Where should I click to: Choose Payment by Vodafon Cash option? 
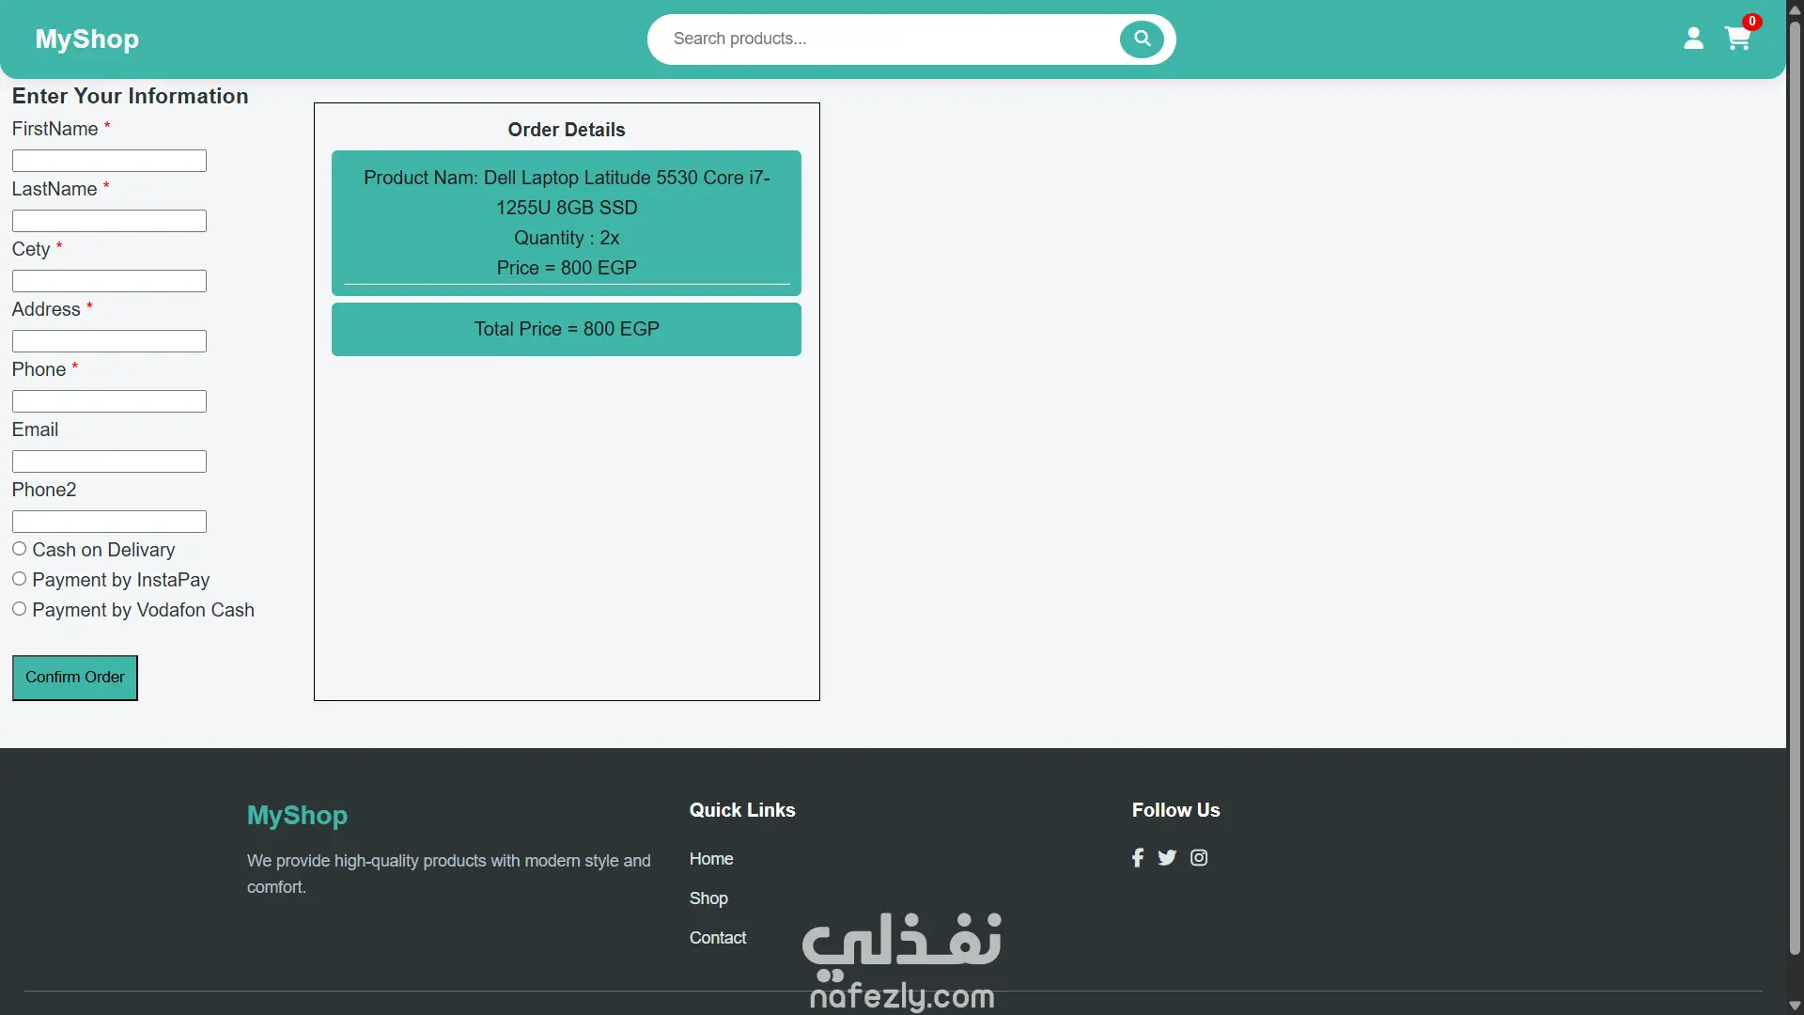19,609
